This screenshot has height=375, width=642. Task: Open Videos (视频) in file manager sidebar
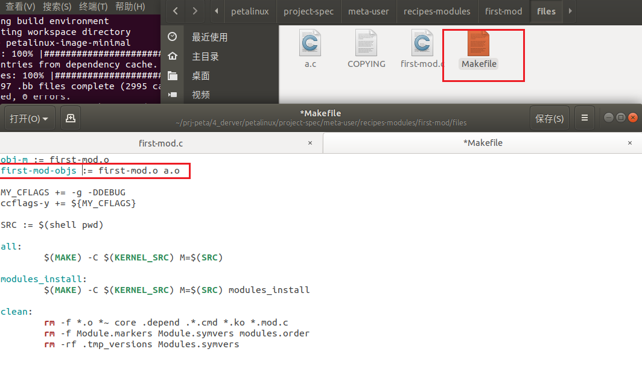[x=200, y=95]
